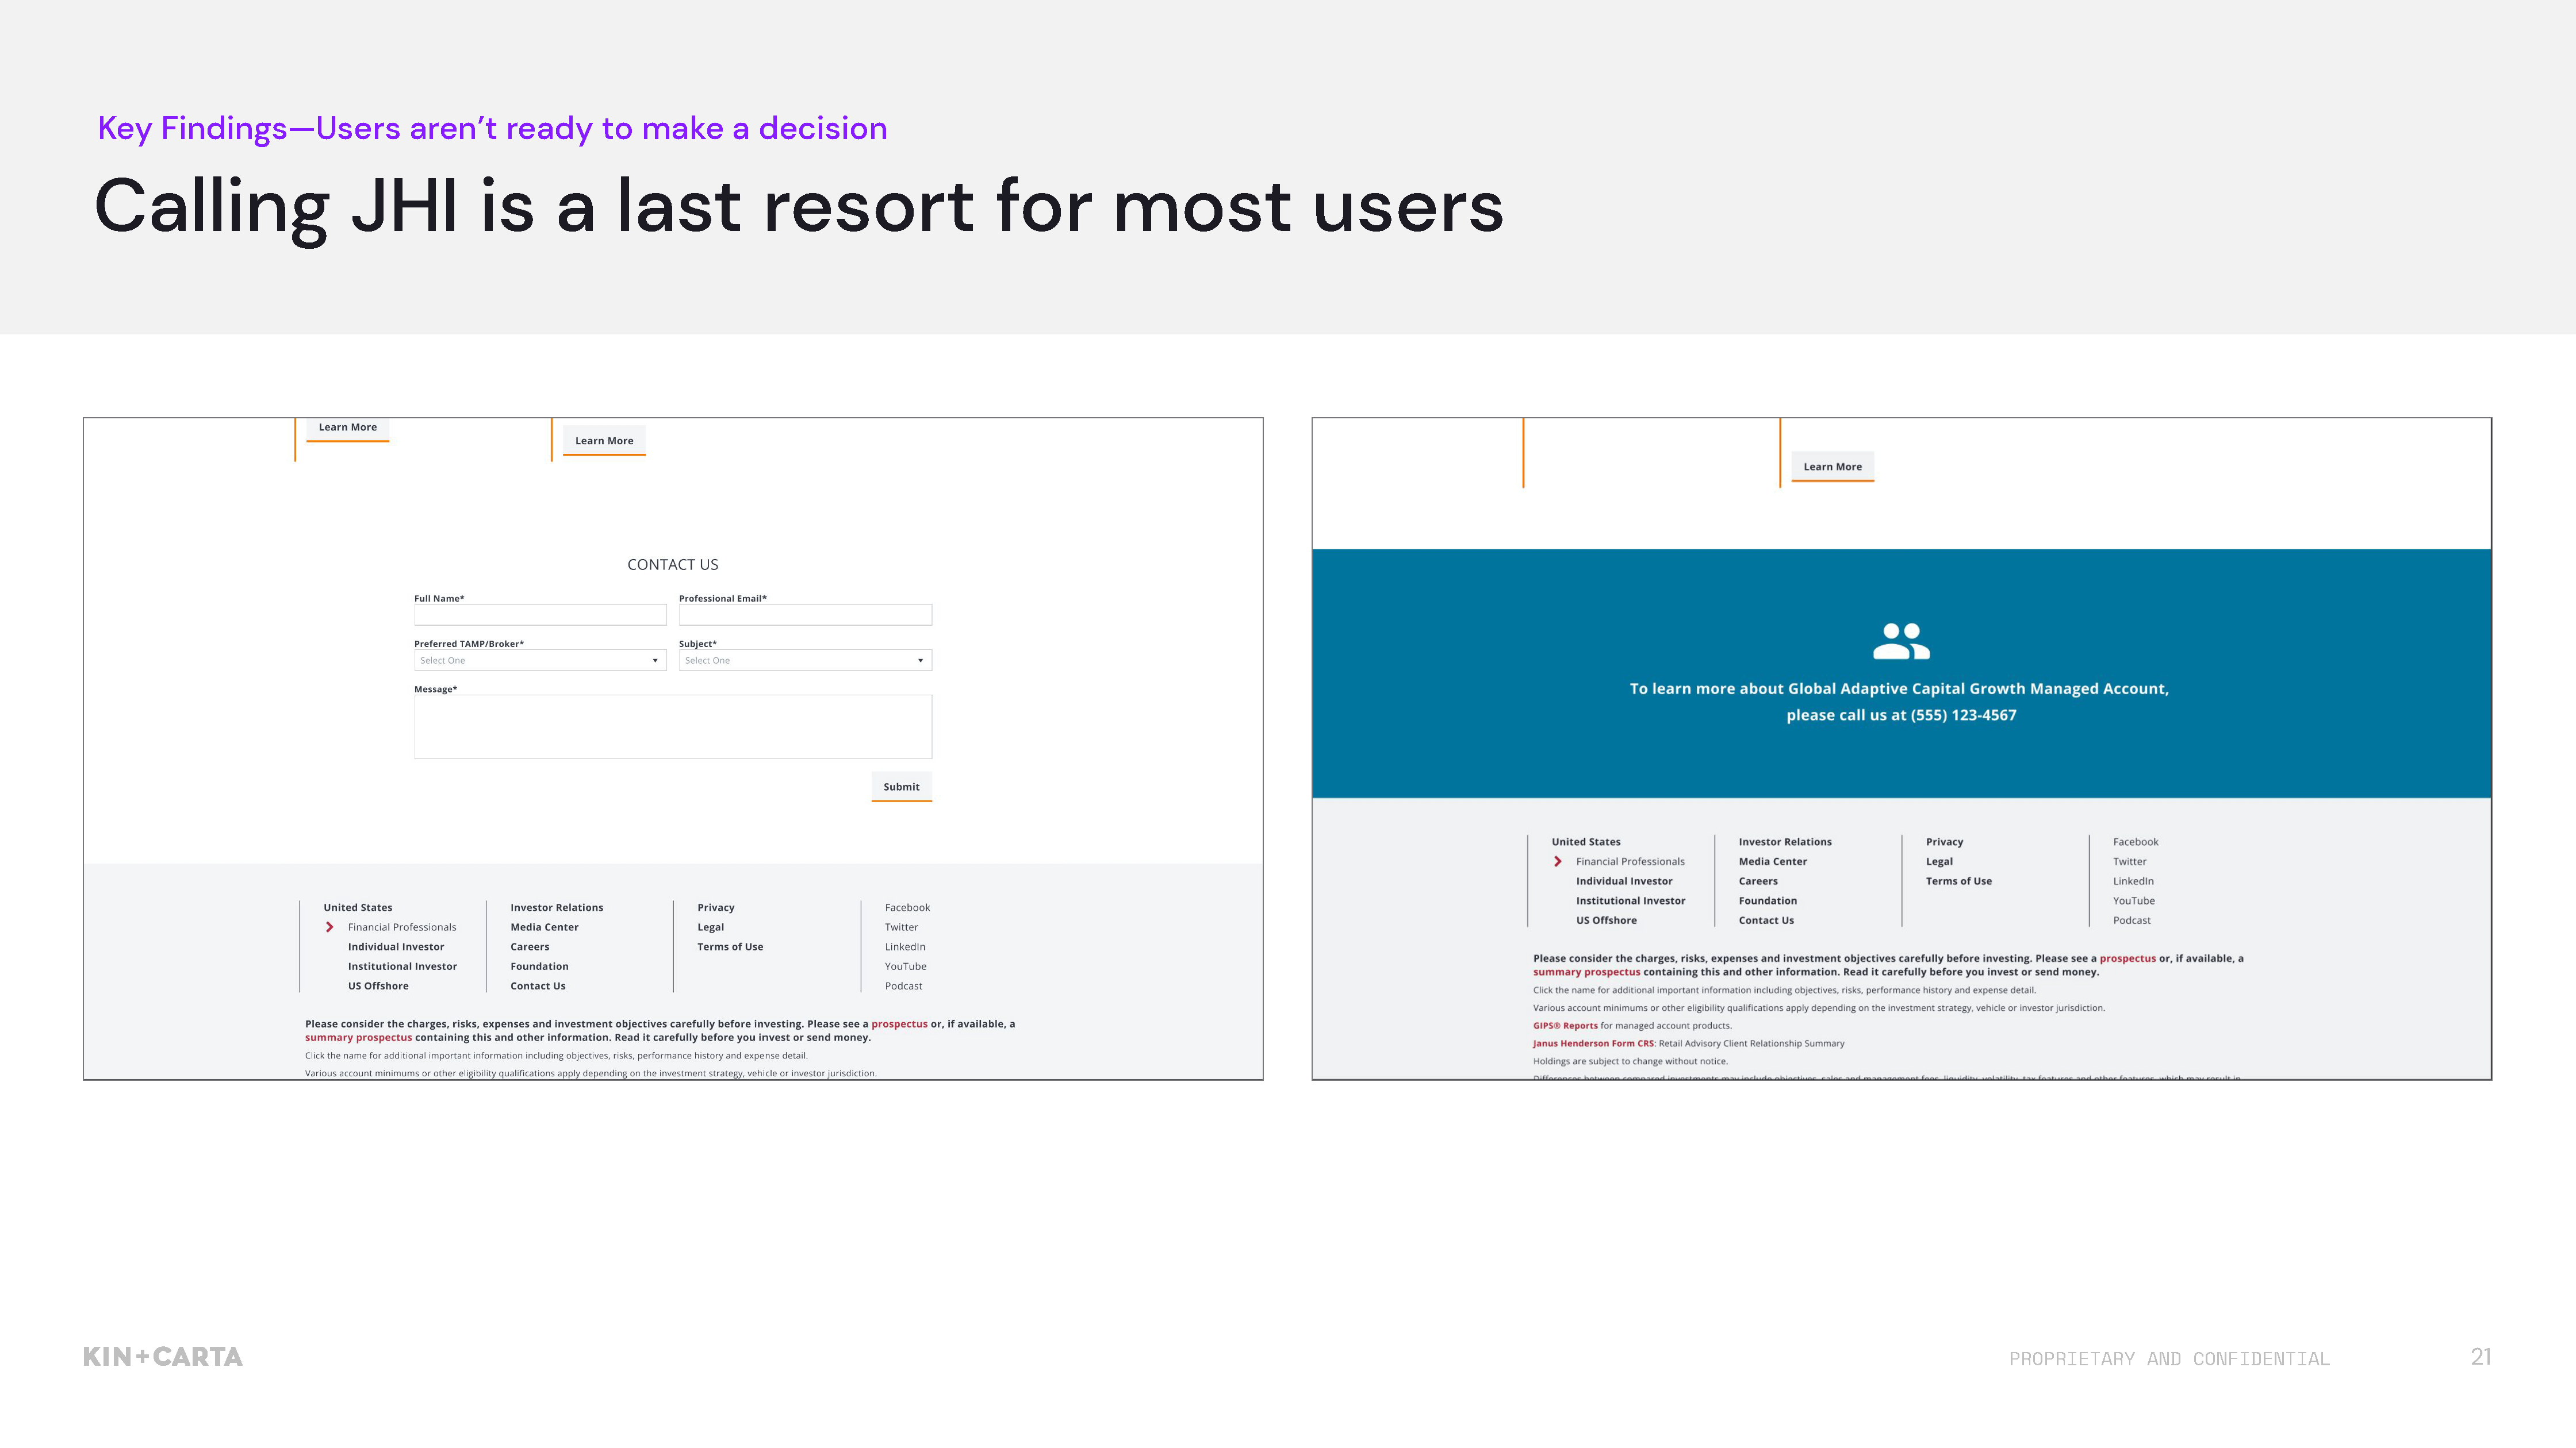2576x1448 pixels.
Task: Click the purple 'Key Findings' subtitle
Action: coord(492,128)
